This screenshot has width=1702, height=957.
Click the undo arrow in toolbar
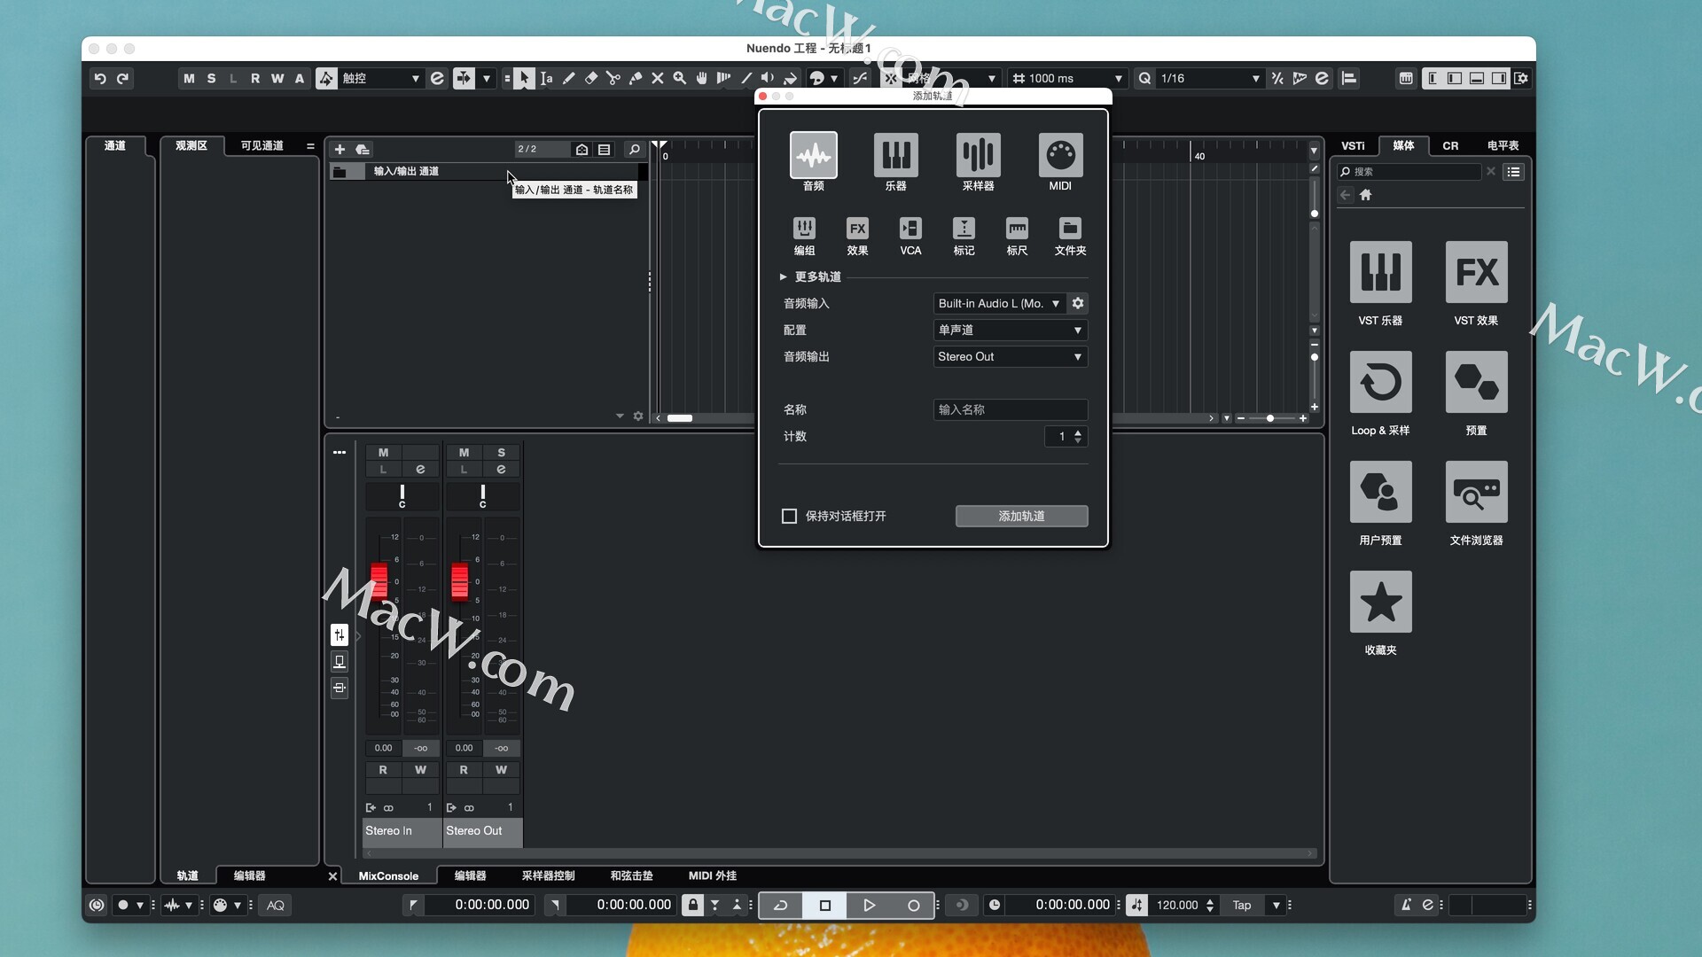pyautogui.click(x=100, y=78)
